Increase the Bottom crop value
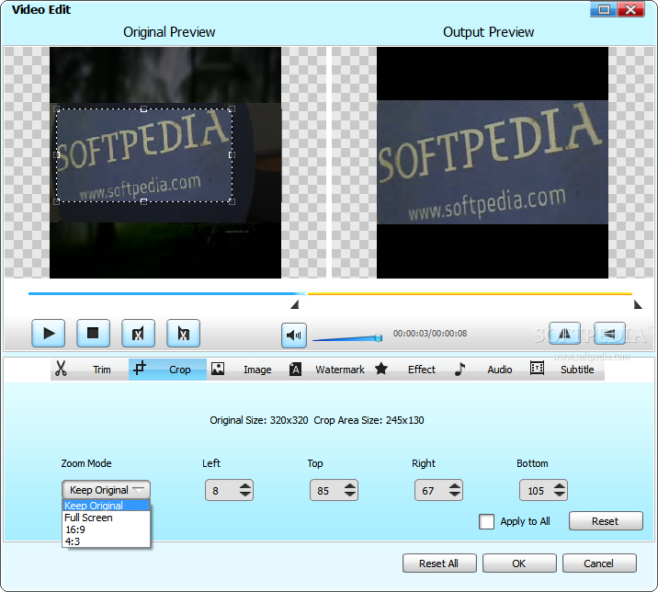Screen dimensions: 658x592 560,486
